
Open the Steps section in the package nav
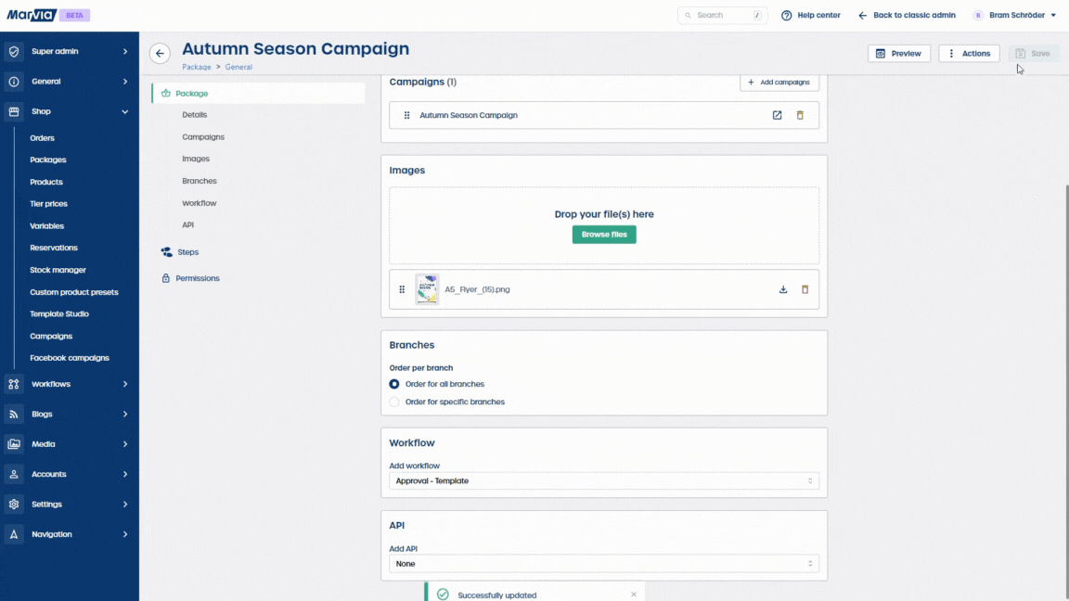click(187, 251)
